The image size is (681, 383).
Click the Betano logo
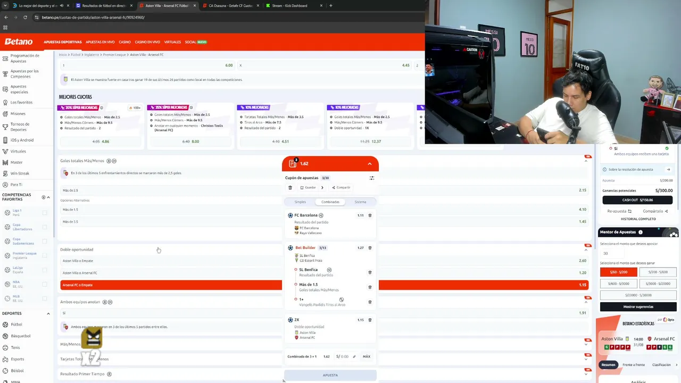tap(19, 41)
